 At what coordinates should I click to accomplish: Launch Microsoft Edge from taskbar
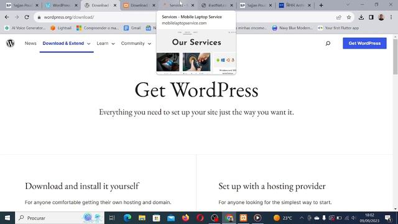point(127,218)
